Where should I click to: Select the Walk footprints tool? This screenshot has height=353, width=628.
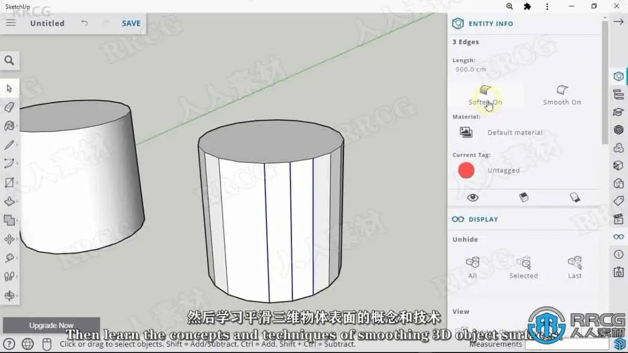tap(9, 277)
